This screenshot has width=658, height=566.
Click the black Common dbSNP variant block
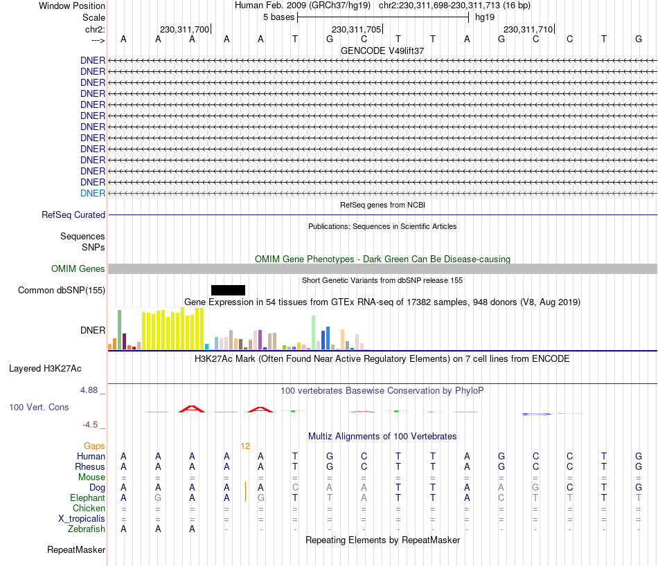pos(228,290)
